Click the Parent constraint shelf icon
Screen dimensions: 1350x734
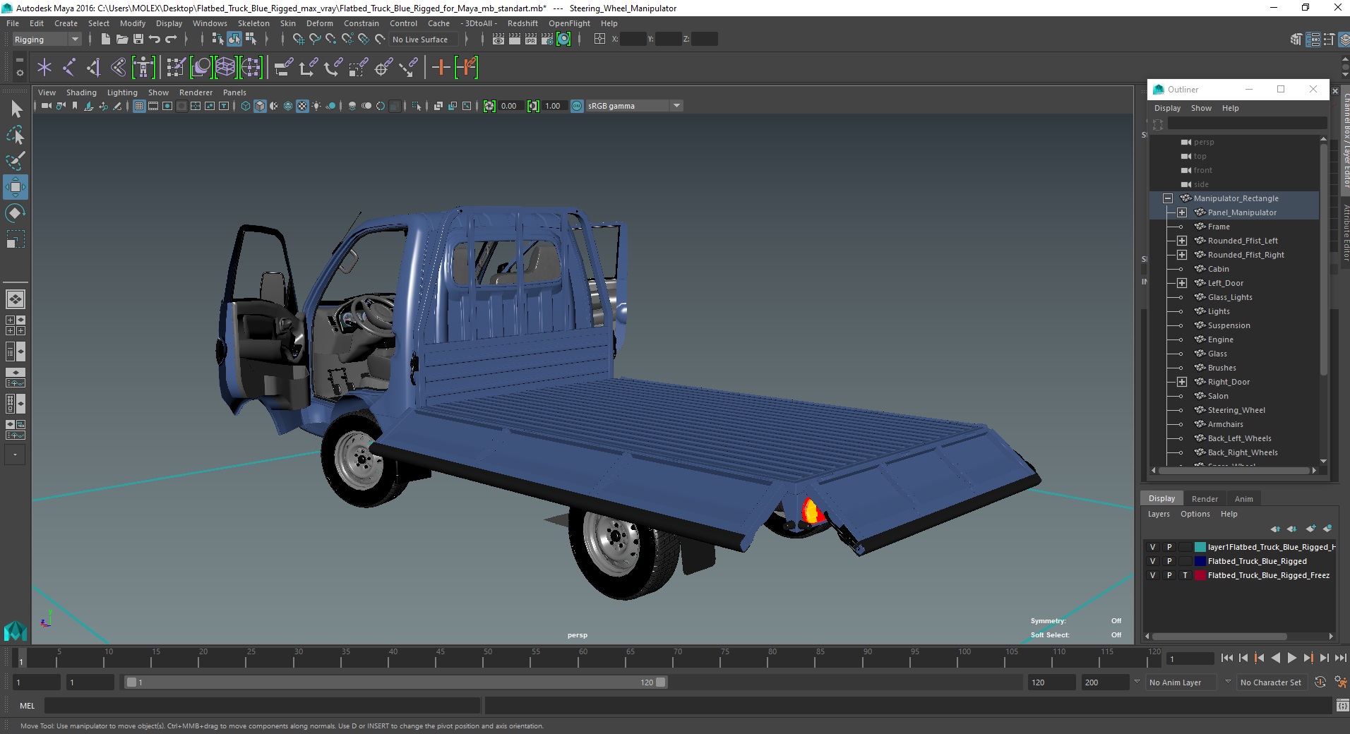[x=283, y=68]
